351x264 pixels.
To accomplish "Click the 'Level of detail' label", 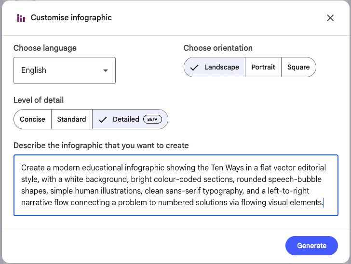I will click(39, 100).
